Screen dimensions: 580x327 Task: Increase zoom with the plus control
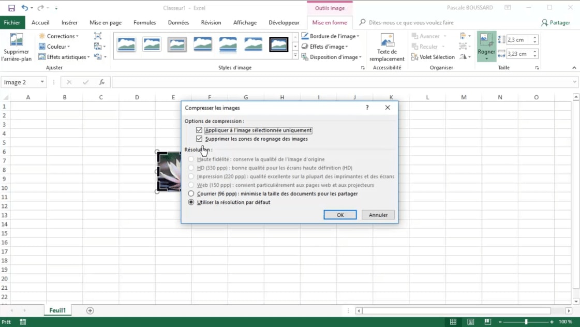click(553, 321)
